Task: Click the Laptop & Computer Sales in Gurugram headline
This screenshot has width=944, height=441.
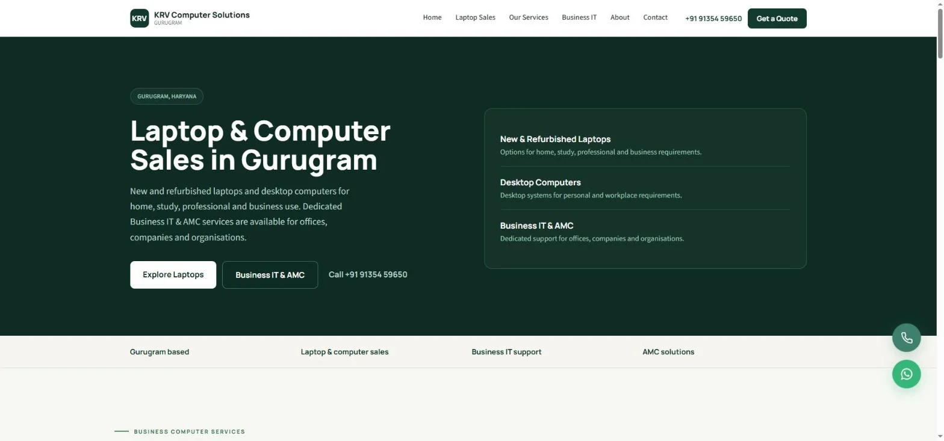Action: 260,146
